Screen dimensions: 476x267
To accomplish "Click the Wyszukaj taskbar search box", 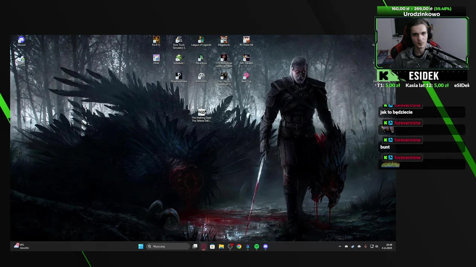I will pyautogui.click(x=168, y=246).
